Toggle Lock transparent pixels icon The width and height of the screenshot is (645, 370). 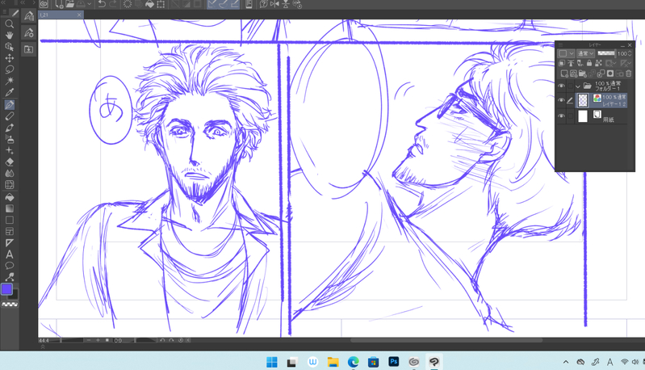pyautogui.click(x=598, y=63)
